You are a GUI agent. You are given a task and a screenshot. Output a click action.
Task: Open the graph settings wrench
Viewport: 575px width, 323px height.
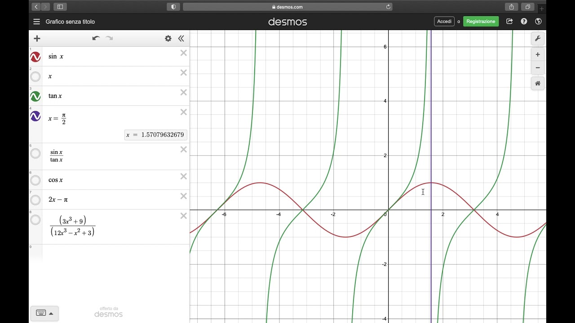pyautogui.click(x=538, y=39)
